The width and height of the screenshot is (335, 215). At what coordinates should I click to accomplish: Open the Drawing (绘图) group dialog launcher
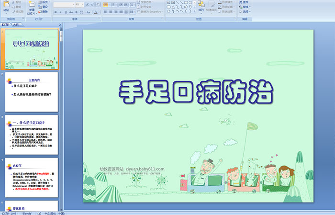[x=235, y=19]
